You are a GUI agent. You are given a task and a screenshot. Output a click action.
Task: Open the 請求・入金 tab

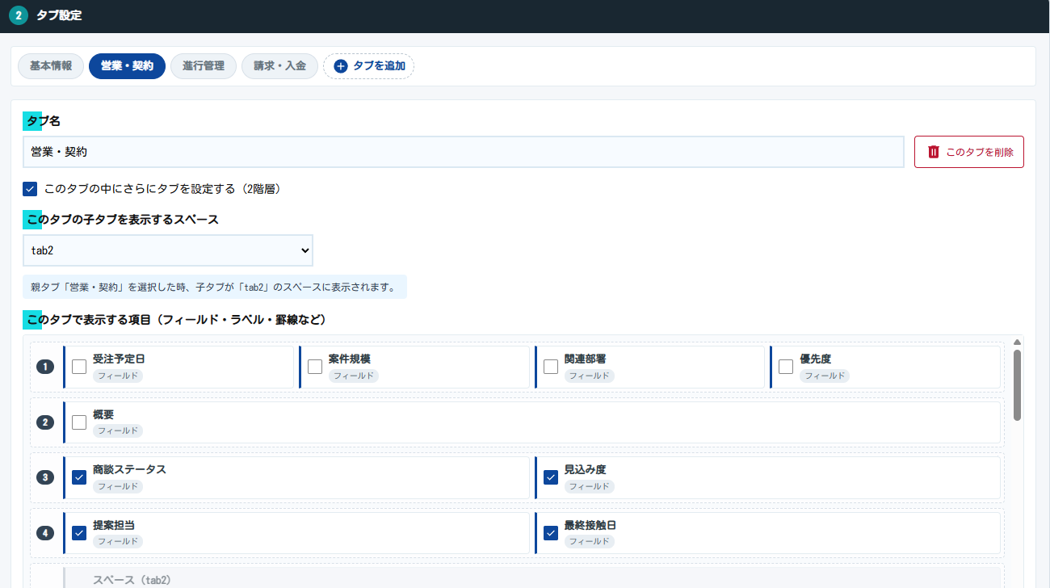[279, 66]
